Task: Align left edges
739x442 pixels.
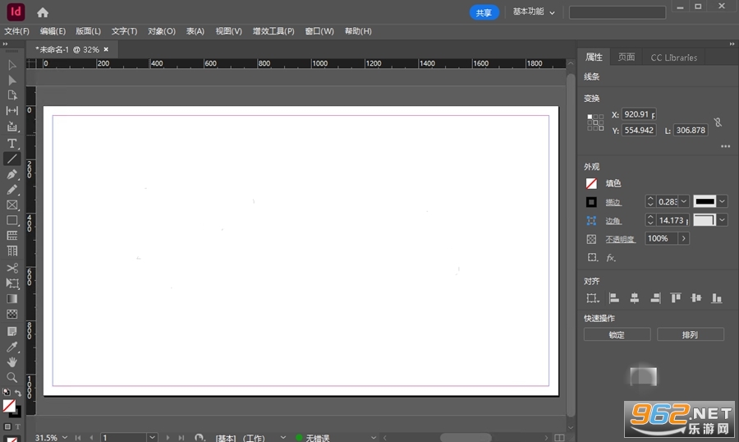Action: click(x=613, y=297)
